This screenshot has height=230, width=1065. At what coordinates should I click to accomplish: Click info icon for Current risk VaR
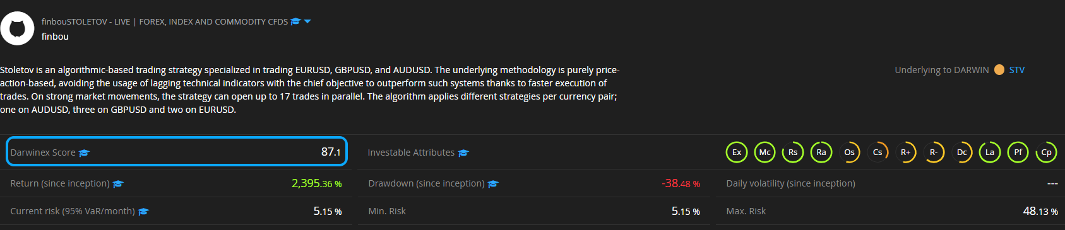[x=143, y=212]
